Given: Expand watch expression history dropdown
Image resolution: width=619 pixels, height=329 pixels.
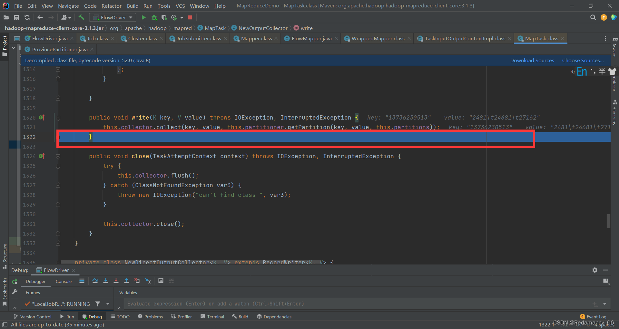Looking at the screenshot, I should click(x=604, y=304).
